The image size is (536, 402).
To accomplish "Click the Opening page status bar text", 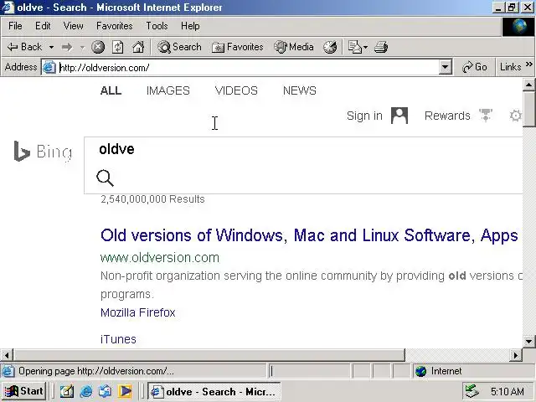I will coord(96,371).
